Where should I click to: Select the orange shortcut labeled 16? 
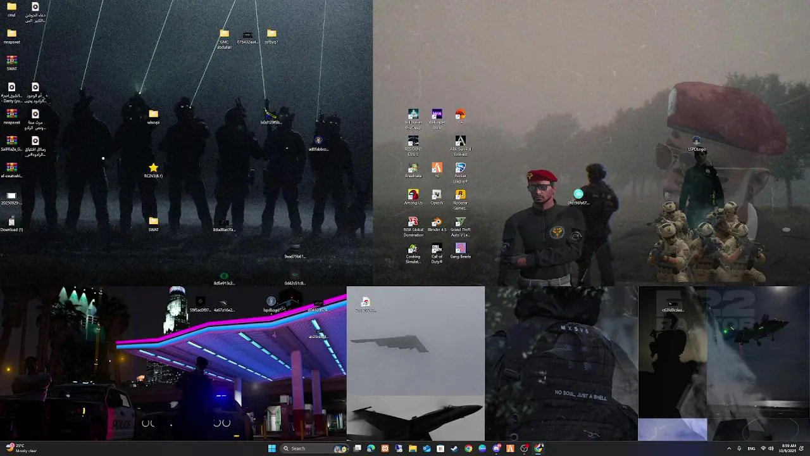click(x=437, y=171)
